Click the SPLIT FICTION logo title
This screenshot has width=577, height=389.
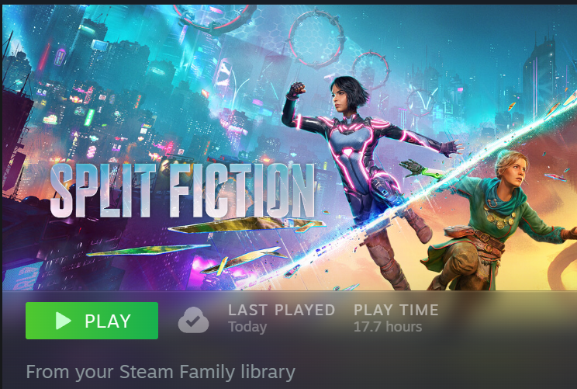182,190
